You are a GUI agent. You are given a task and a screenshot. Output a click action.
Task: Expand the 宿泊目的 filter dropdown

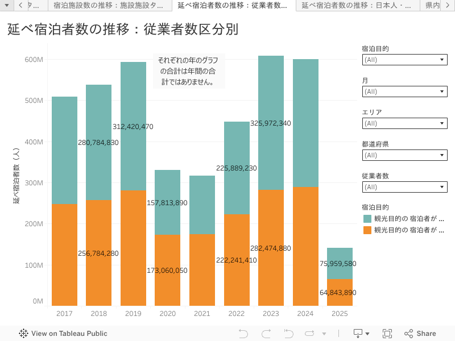[404, 60]
